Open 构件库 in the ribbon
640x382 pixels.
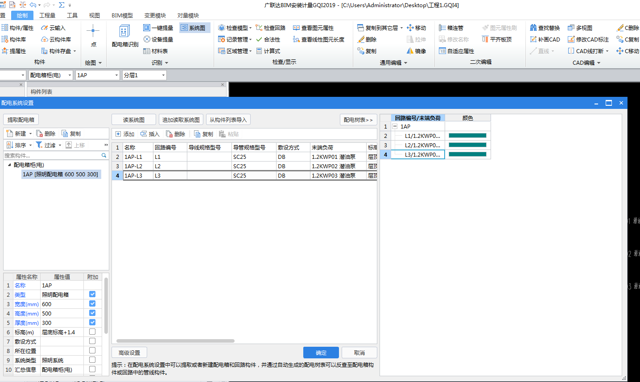pos(14,39)
